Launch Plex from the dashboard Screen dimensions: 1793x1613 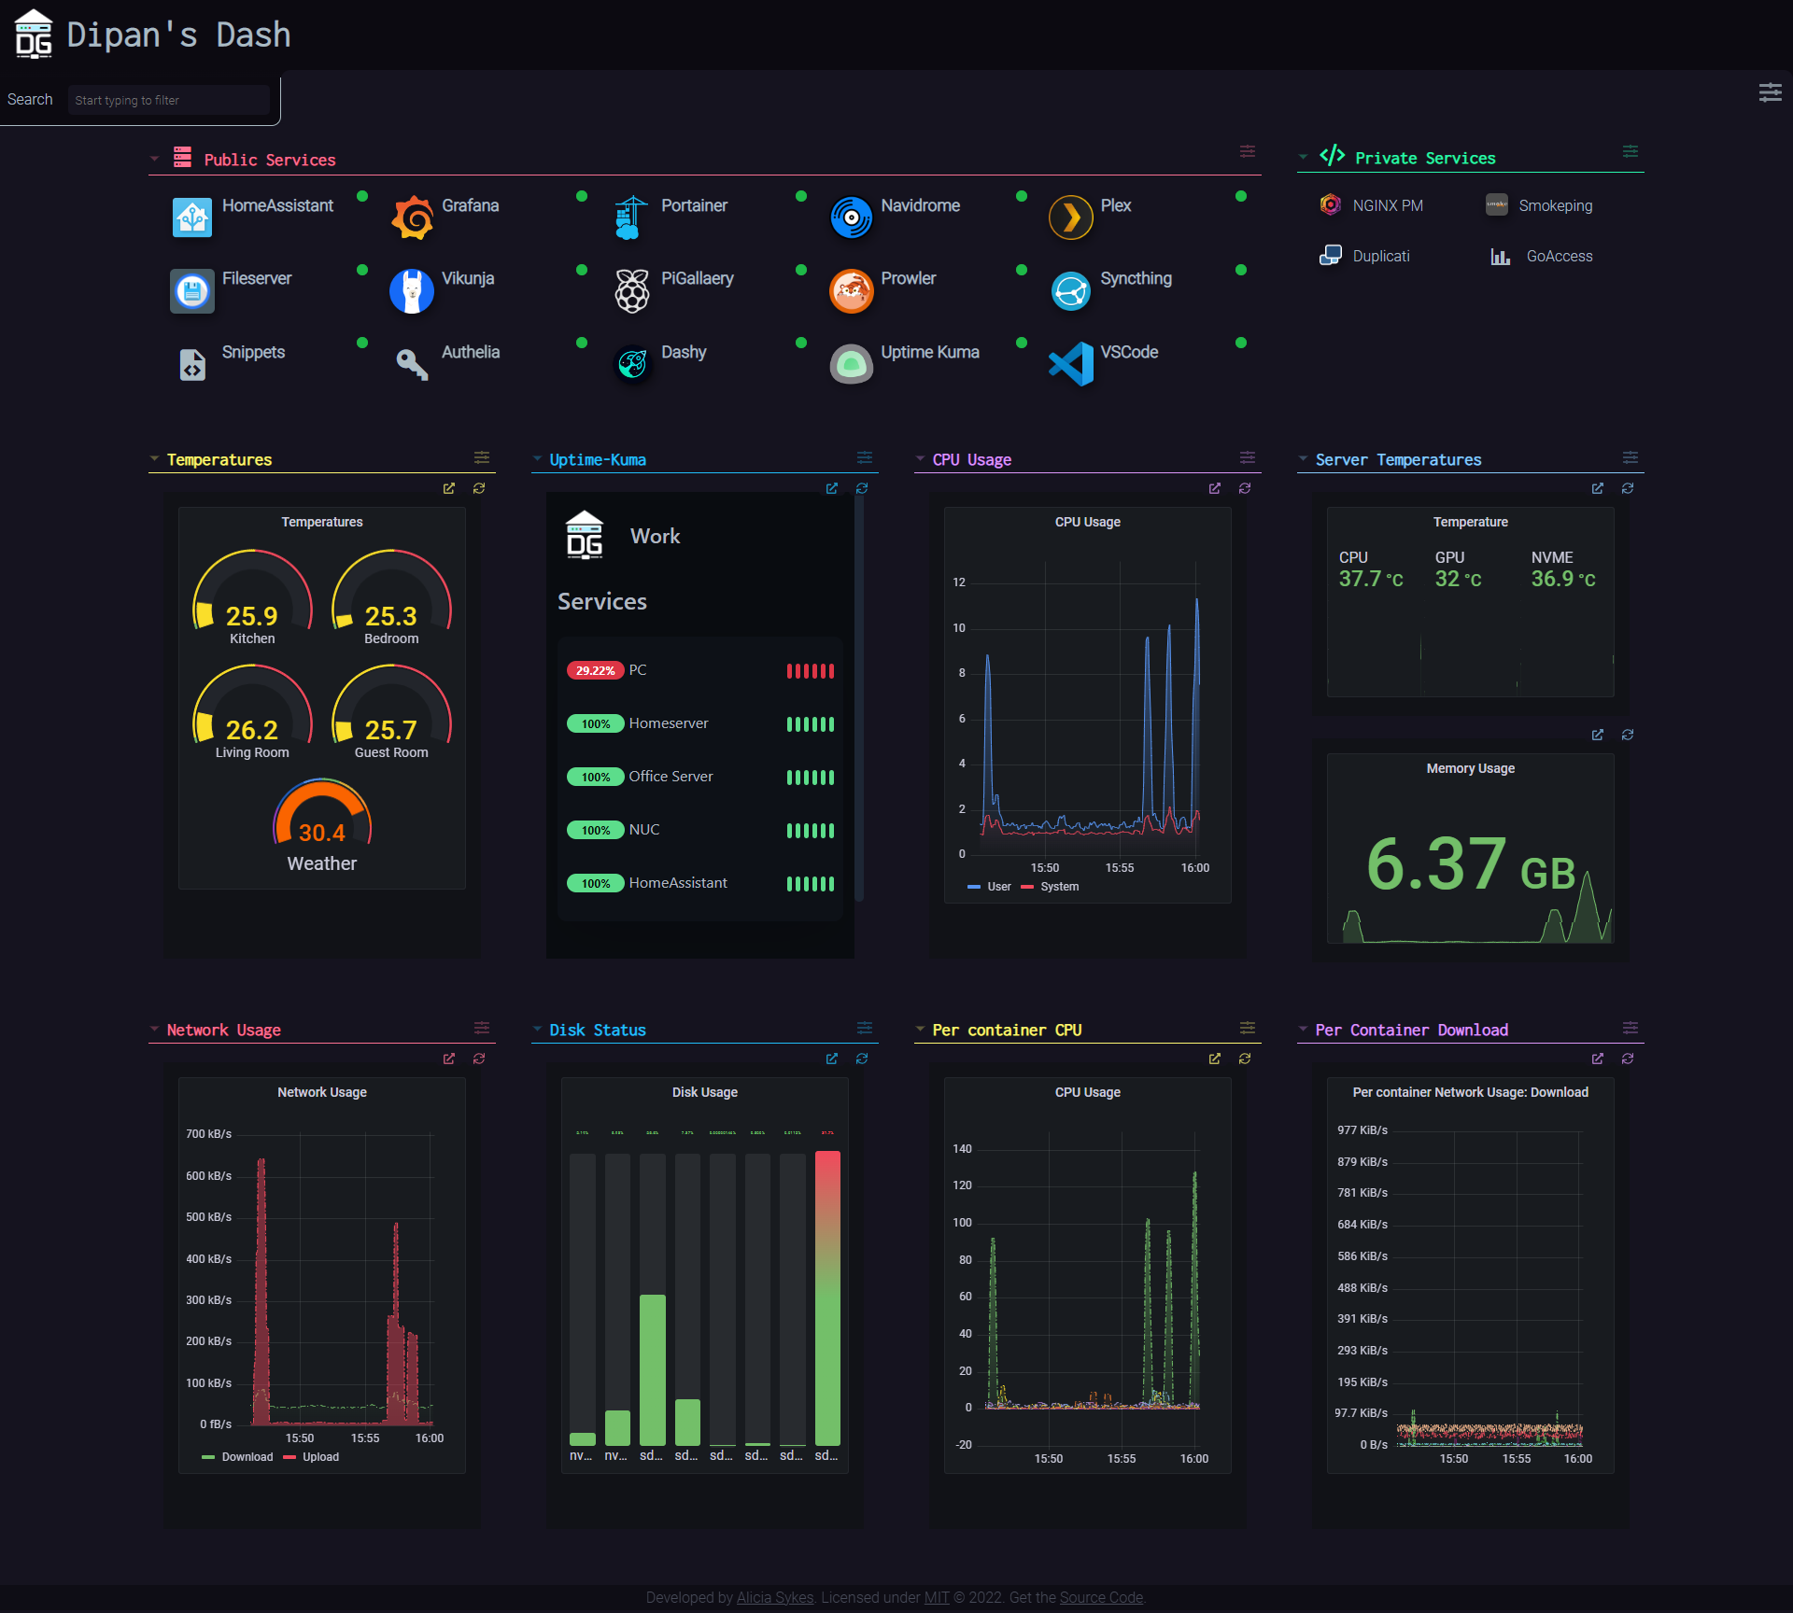[1071, 217]
